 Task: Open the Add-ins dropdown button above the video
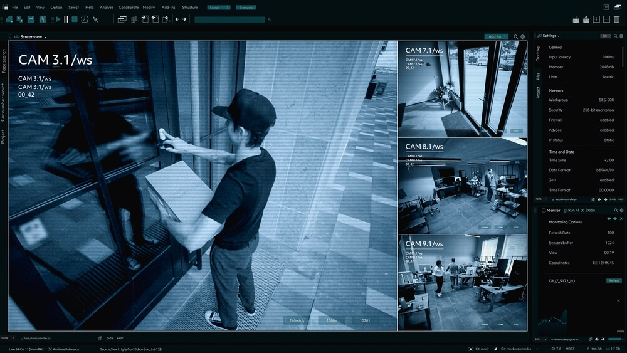495,36
